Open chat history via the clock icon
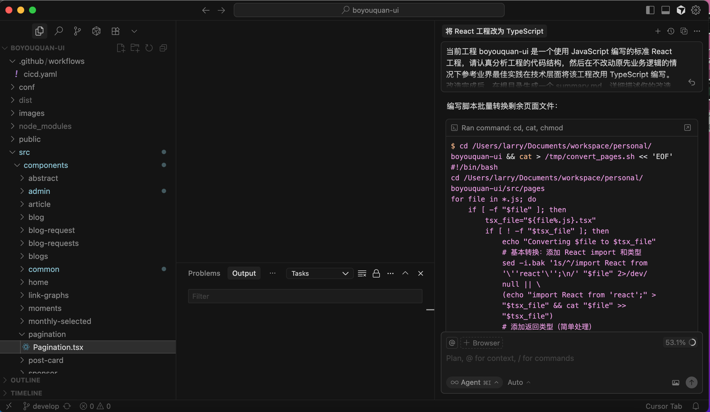Image resolution: width=710 pixels, height=412 pixels. point(671,31)
